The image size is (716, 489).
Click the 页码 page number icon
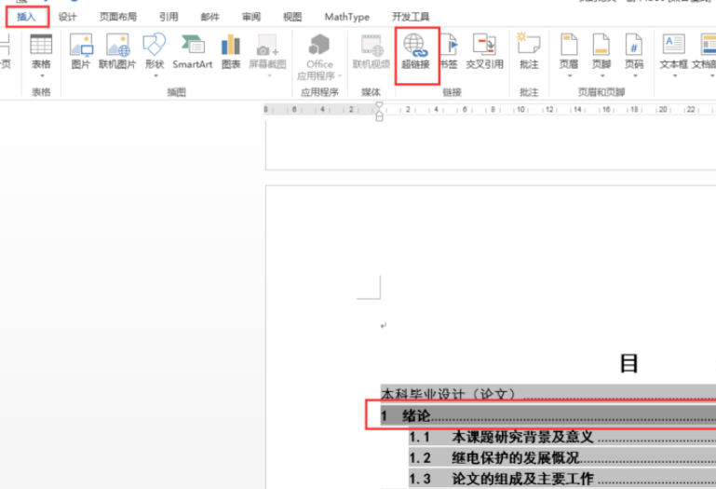(634, 45)
